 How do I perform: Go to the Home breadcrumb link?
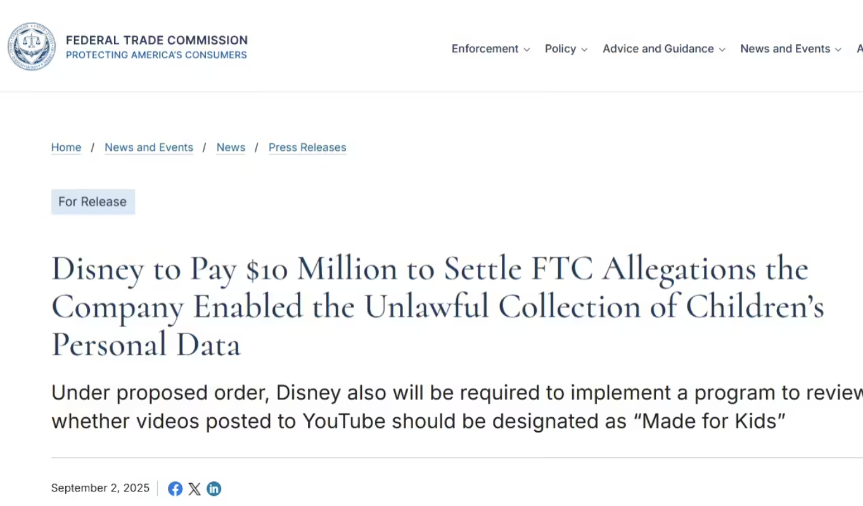click(x=66, y=148)
